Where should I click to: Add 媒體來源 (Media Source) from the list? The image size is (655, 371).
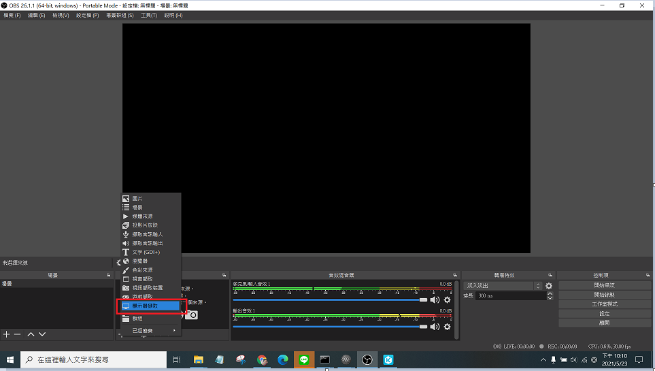(142, 216)
